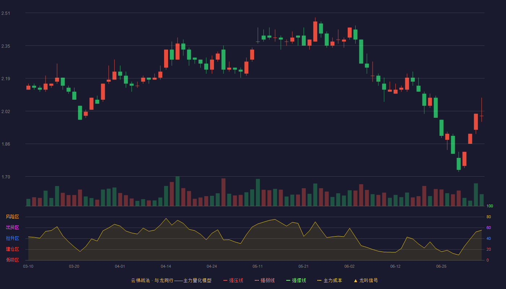Click the 03-10 date label
Image resolution: width=506 pixels, height=289 pixels.
(x=28, y=266)
